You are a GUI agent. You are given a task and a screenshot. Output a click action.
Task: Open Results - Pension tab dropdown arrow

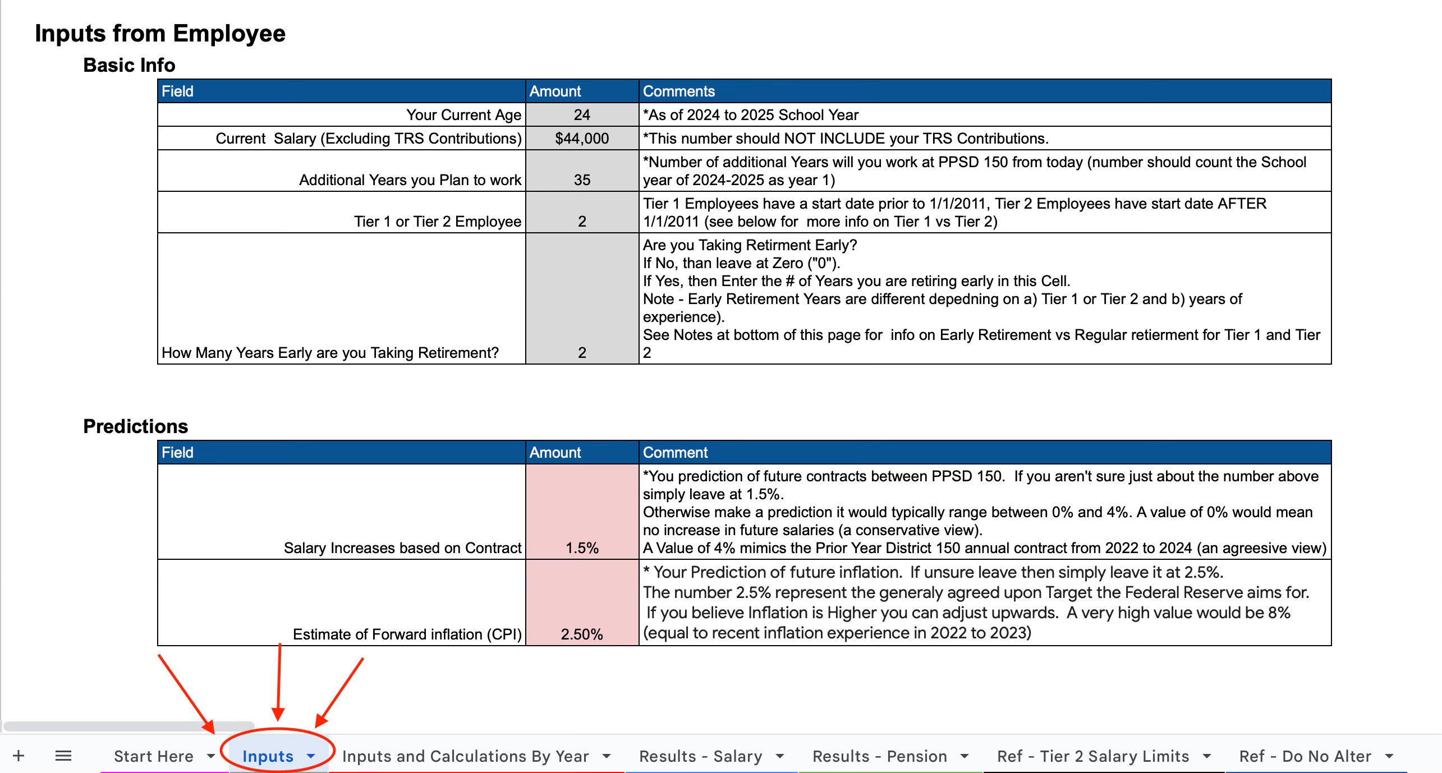(964, 756)
